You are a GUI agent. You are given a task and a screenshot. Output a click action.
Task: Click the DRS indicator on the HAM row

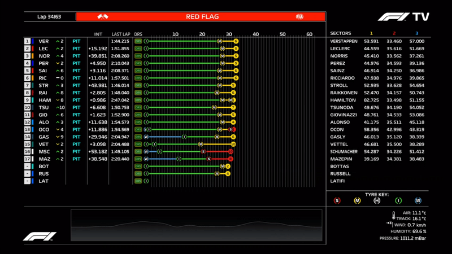click(138, 100)
